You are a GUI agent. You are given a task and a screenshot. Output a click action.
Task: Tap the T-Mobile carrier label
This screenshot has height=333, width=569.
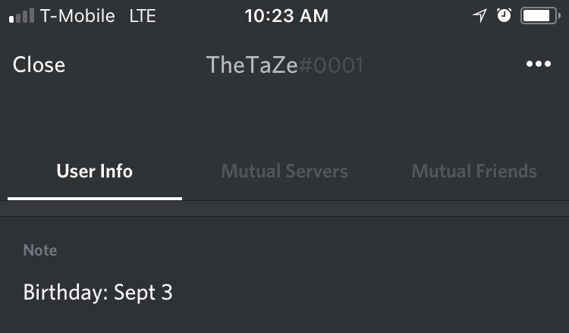(77, 16)
